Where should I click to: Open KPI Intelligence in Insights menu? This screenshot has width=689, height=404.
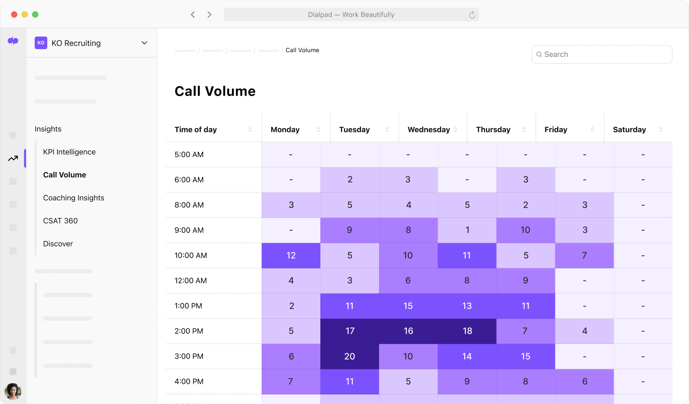69,152
